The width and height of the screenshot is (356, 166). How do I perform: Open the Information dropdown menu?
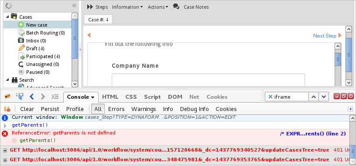[127, 7]
